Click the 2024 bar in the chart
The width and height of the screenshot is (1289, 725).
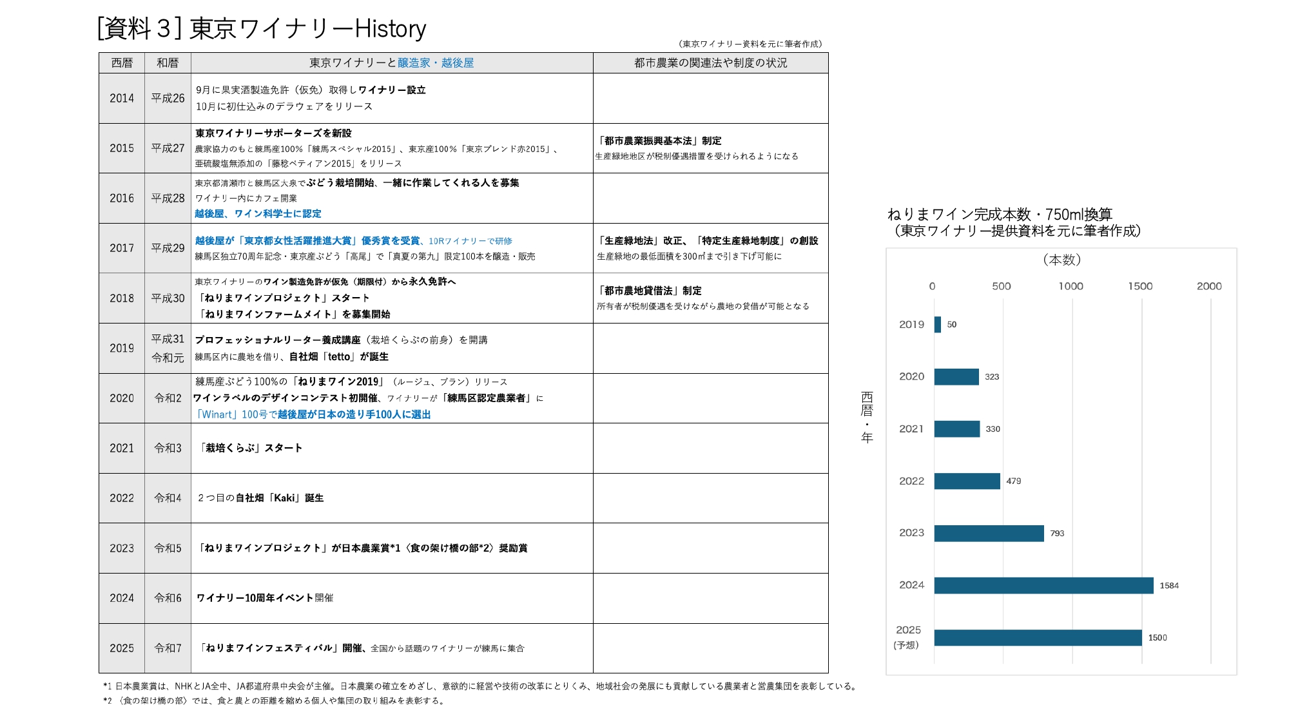pyautogui.click(x=1043, y=585)
